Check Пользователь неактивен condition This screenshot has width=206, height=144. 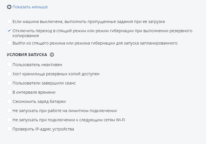point(9,65)
